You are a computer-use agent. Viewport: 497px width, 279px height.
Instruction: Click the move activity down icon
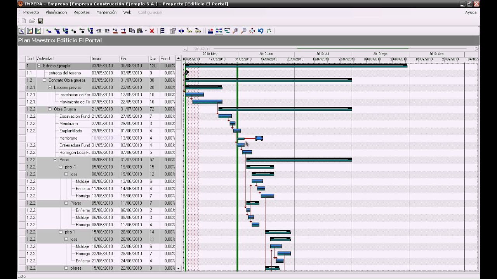pyautogui.click(x=115, y=31)
